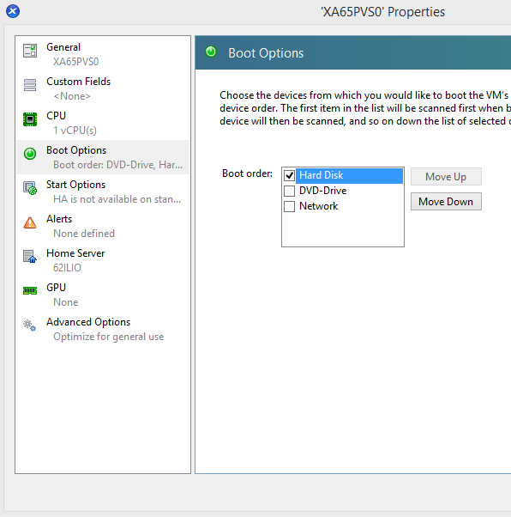This screenshot has width=511, height=517.
Task: Enable the Network boot checkbox
Action: (289, 206)
